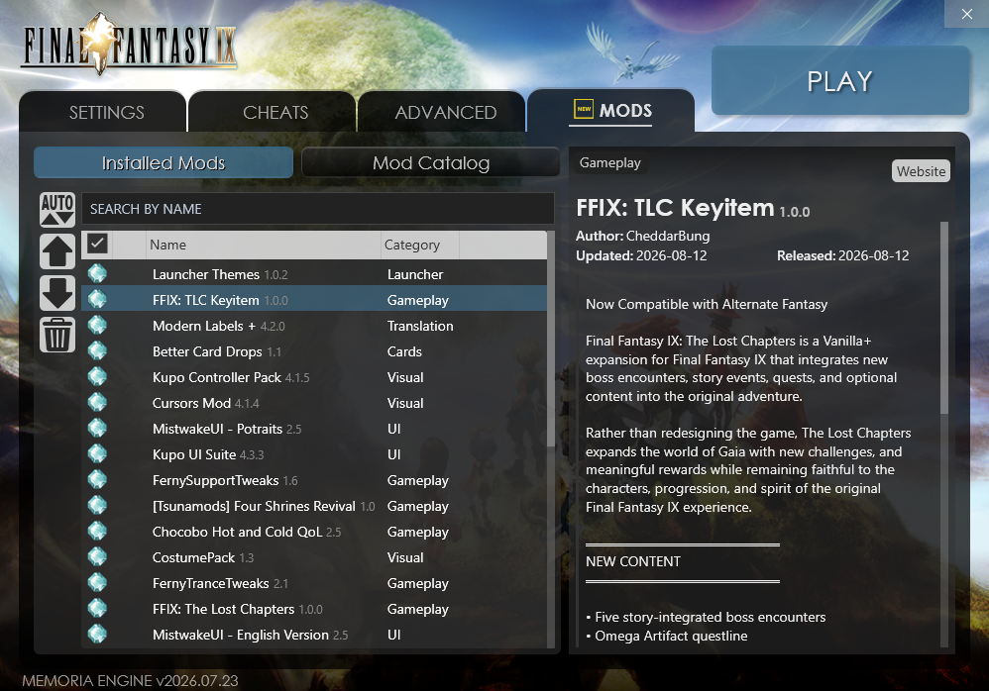989x691 pixels.
Task: Click the mod description panel scrollbar
Action: pyautogui.click(x=944, y=318)
